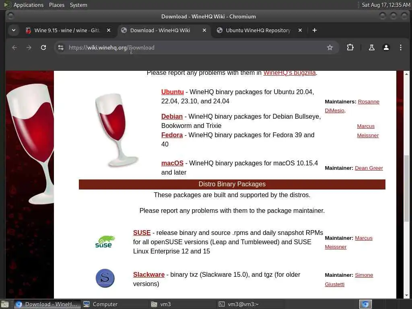Close the Download - WineHQ Wiki tab
Viewport: 412px width, 309px height.
(204, 30)
